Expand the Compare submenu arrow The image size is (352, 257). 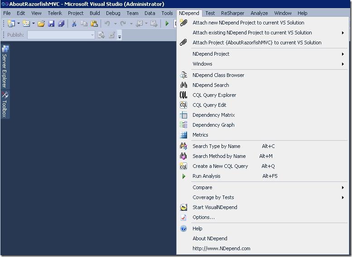click(x=343, y=187)
